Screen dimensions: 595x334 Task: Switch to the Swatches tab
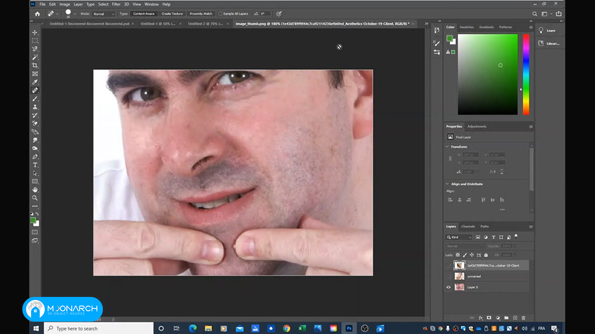coord(466,27)
